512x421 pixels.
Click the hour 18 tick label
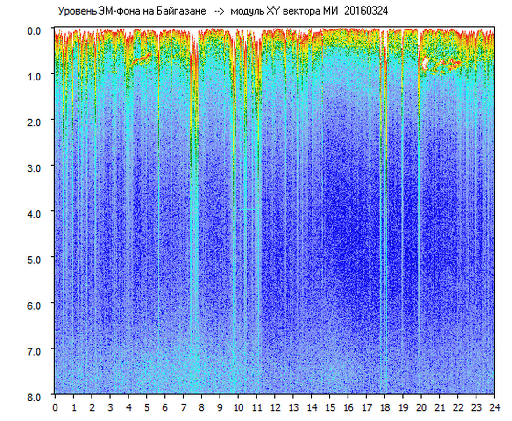(x=384, y=407)
